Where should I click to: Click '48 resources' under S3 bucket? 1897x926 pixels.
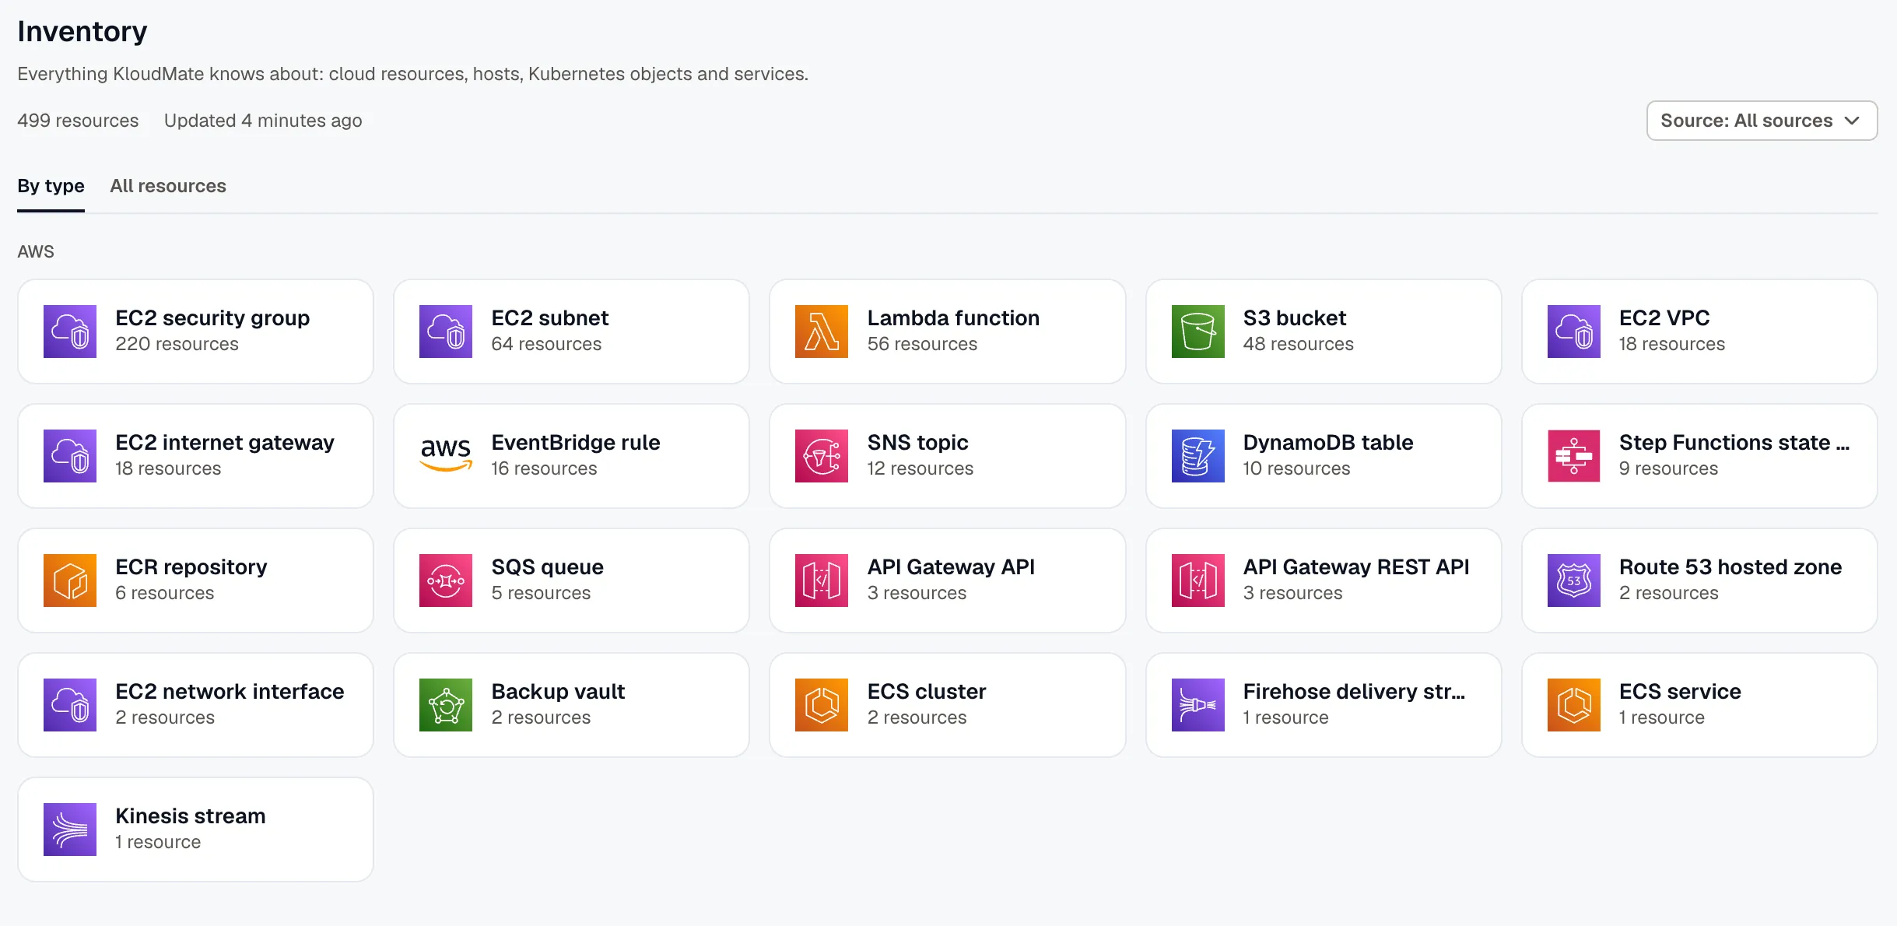coord(1298,344)
